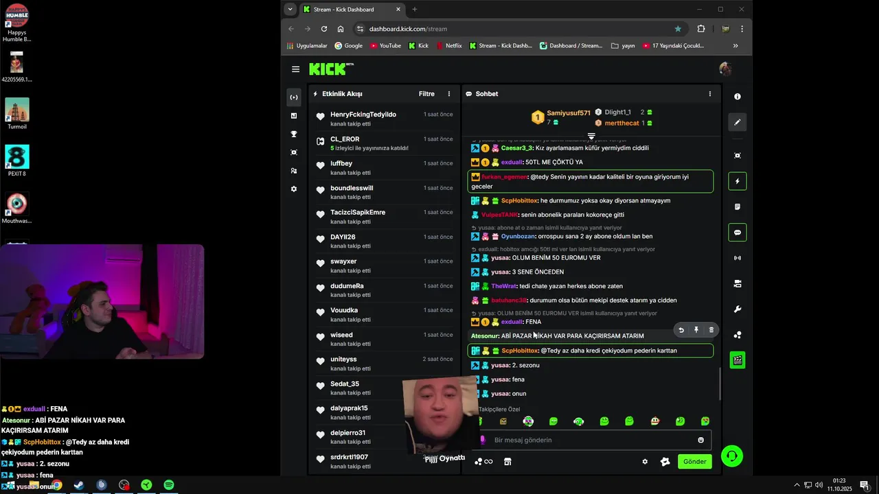This screenshot has height=494, width=879.
Task: Click the edit pencil icon in right toolbar
Action: (738, 122)
